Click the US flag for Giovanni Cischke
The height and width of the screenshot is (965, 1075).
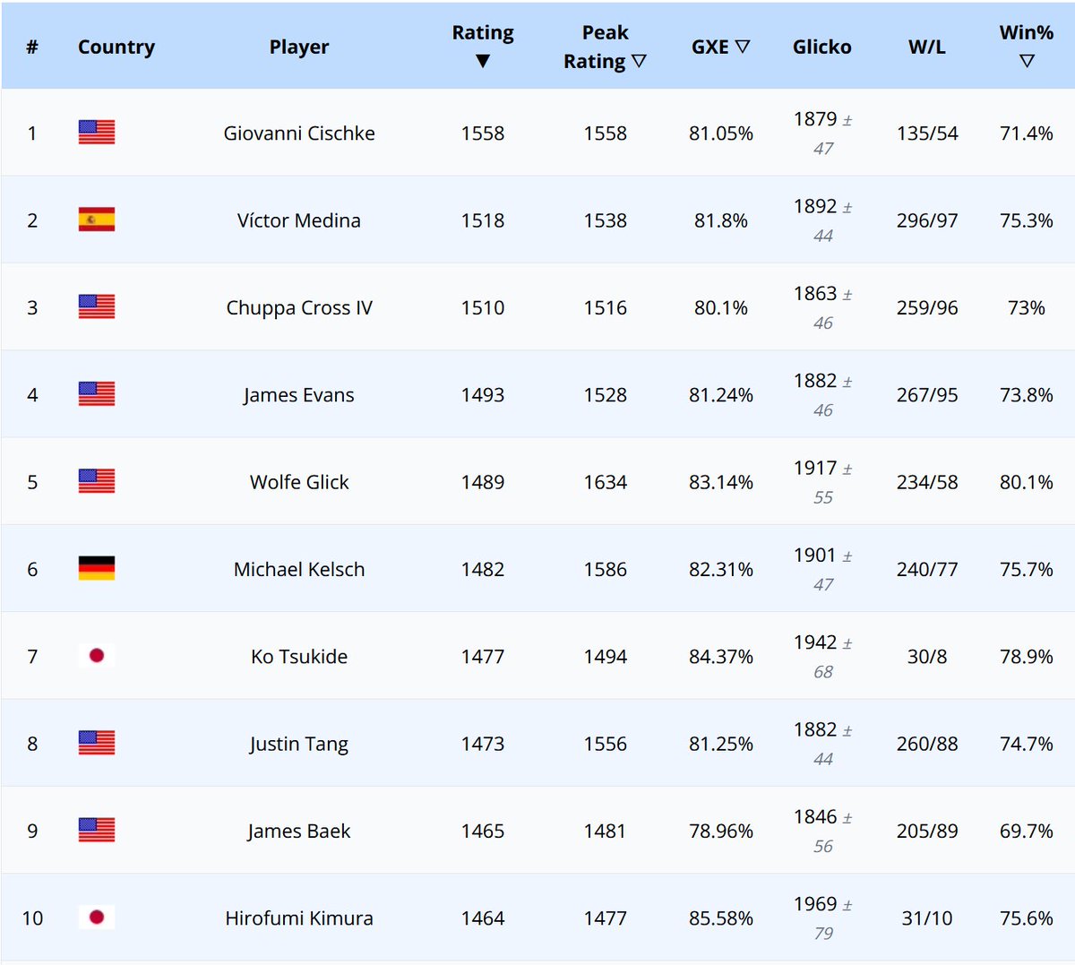(97, 133)
